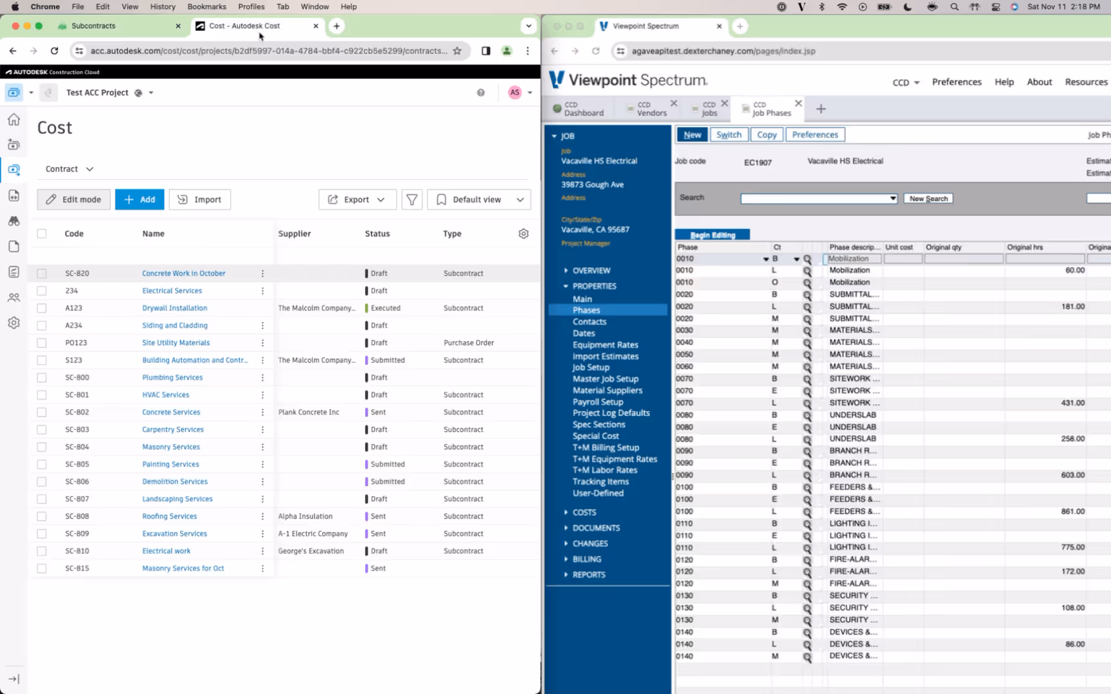Switch to the CCD Jobs tab

(709, 109)
